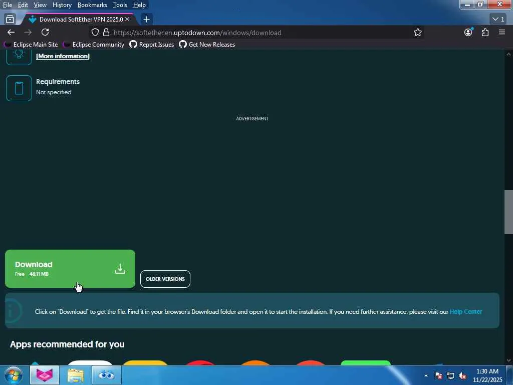Open the Windows Start button
Screen dimensions: 513x385
click(x=14, y=375)
